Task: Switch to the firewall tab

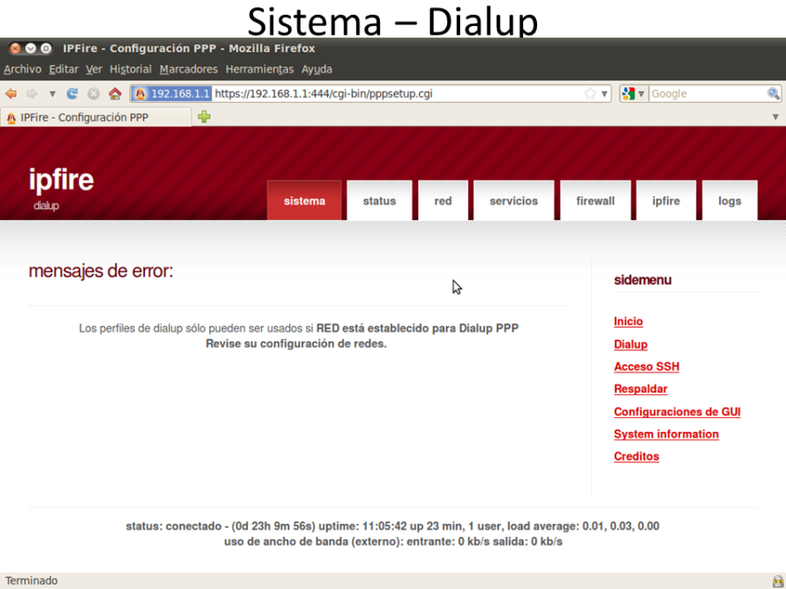Action: (595, 201)
